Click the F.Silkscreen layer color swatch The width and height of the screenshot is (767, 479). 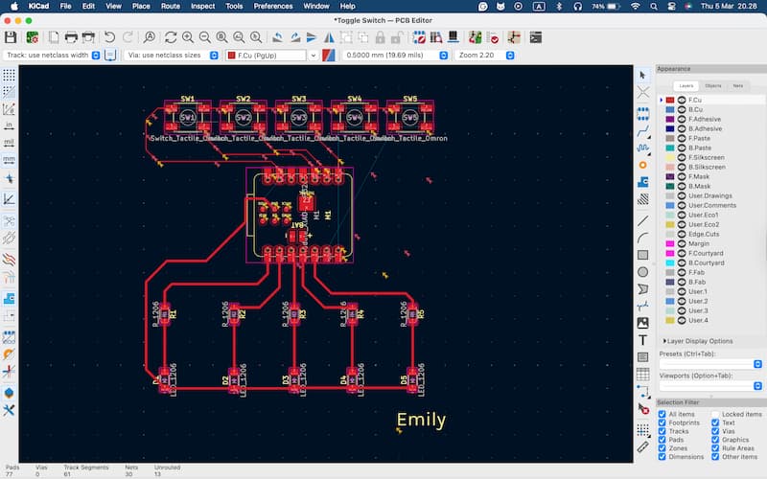(x=668, y=157)
